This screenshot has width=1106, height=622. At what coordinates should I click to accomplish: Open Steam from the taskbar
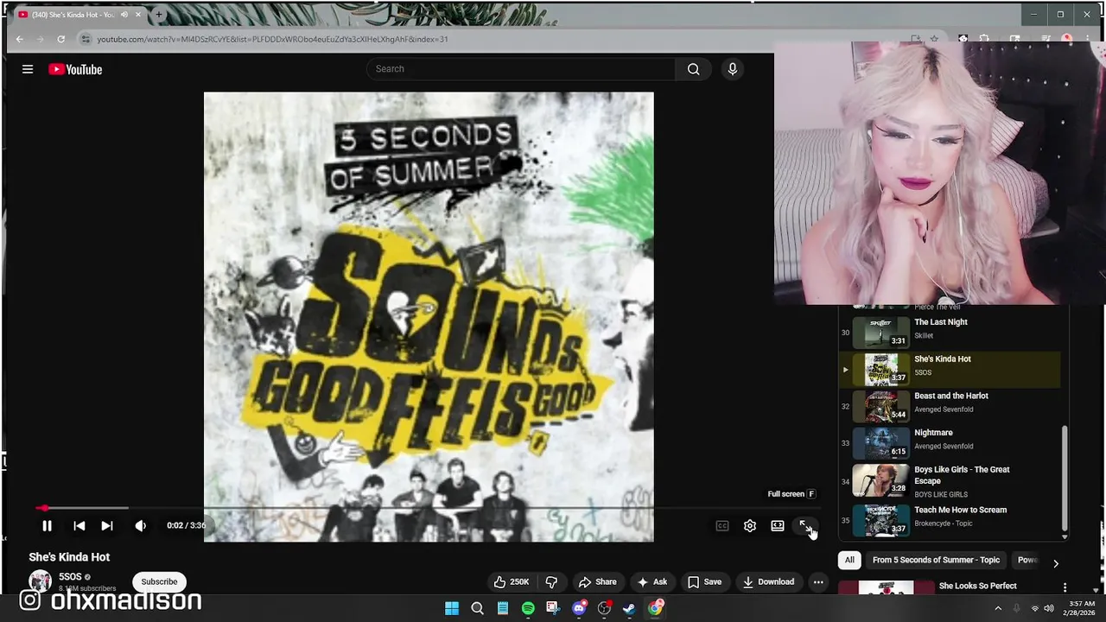(629, 608)
